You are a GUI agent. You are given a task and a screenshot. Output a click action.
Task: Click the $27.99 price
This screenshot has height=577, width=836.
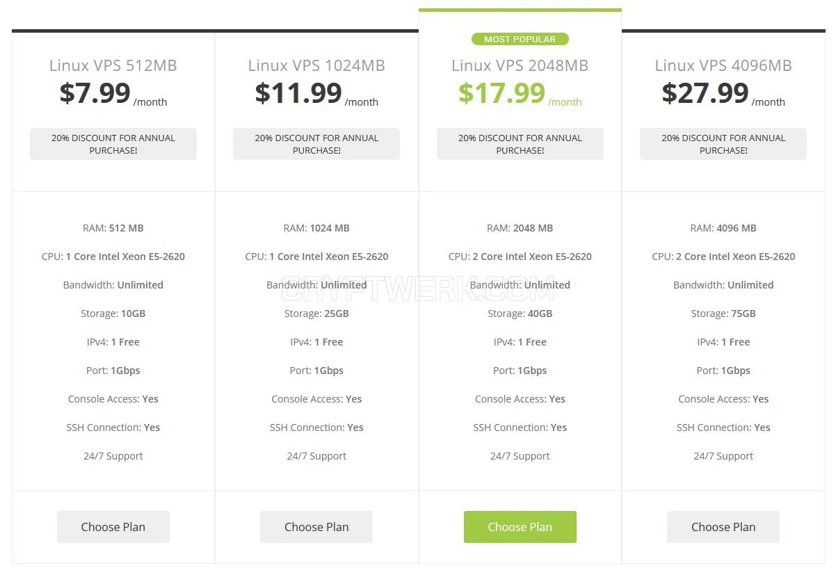click(x=705, y=92)
